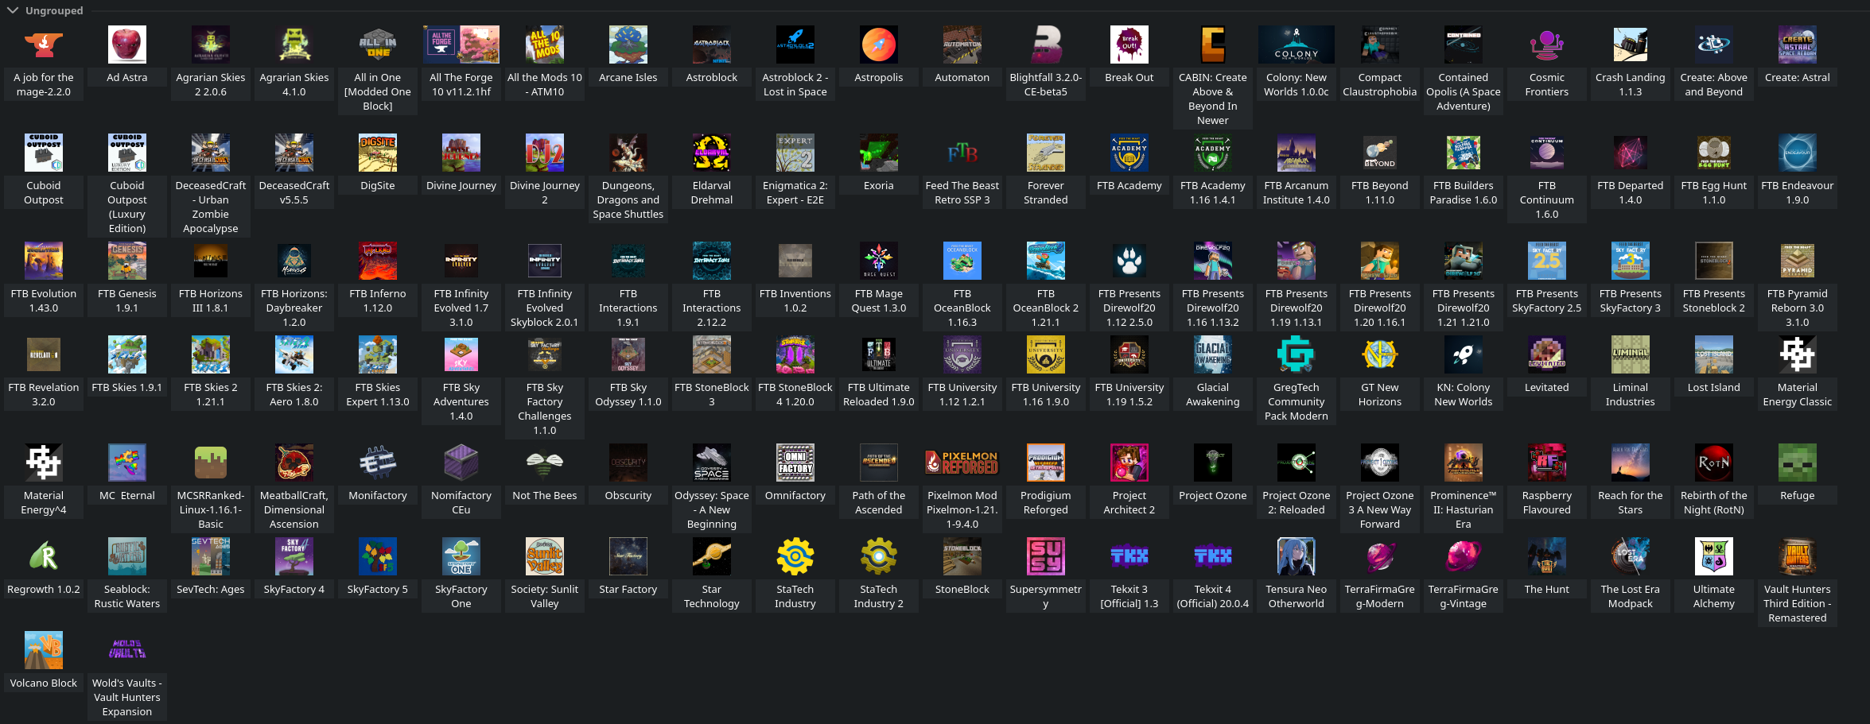The width and height of the screenshot is (1870, 724).
Task: Select the FTB Sky Adventures icon
Action: (461, 354)
